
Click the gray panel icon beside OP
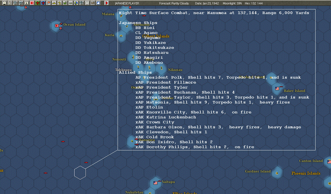tap(93, 3)
